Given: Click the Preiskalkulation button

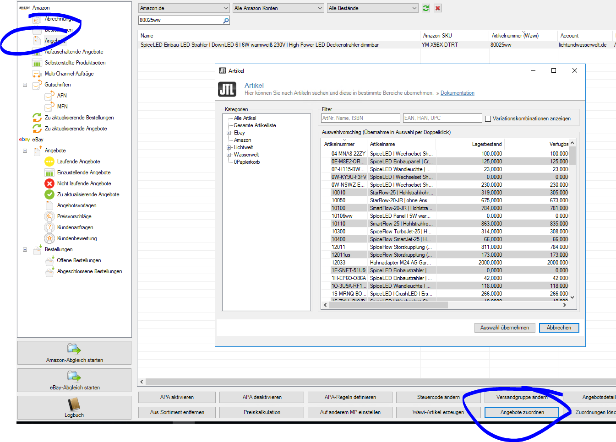Looking at the screenshot, I should point(262,412).
